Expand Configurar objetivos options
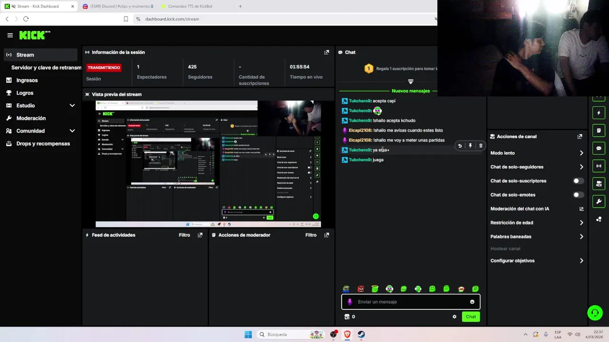The image size is (609, 342). pyautogui.click(x=581, y=261)
